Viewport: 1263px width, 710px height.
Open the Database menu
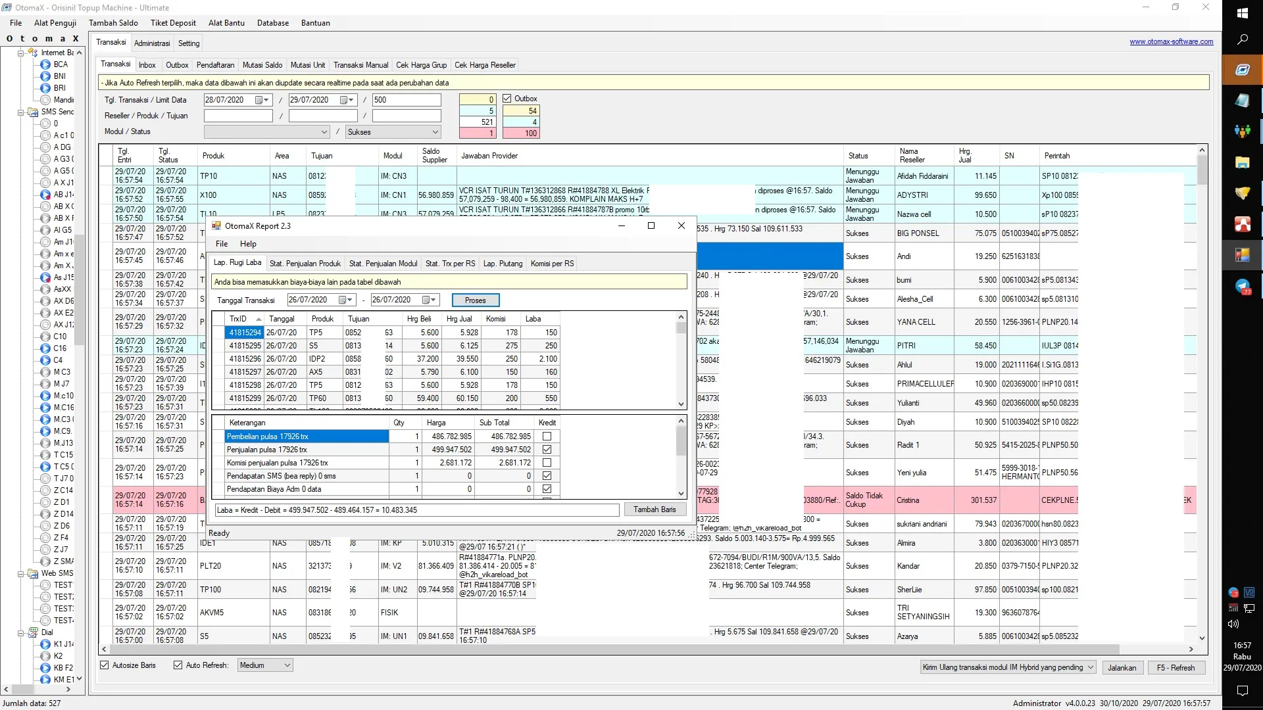[273, 23]
